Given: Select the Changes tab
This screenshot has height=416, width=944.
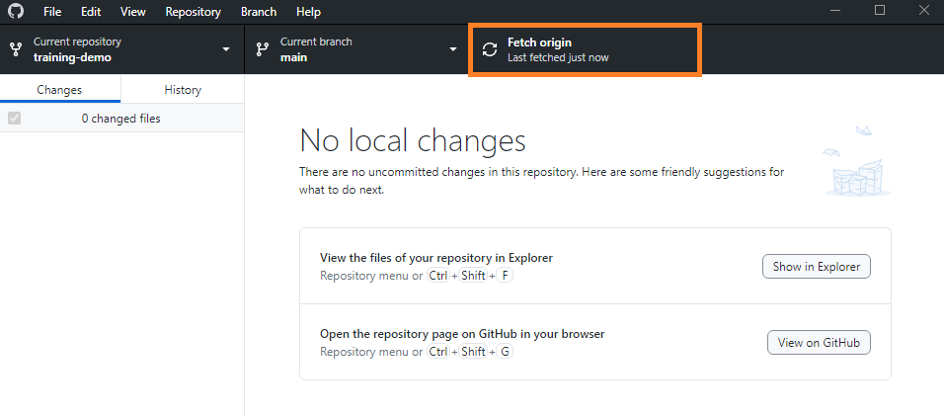Looking at the screenshot, I should point(59,90).
